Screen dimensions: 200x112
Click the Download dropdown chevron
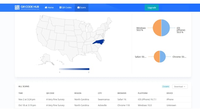click(x=184, y=87)
